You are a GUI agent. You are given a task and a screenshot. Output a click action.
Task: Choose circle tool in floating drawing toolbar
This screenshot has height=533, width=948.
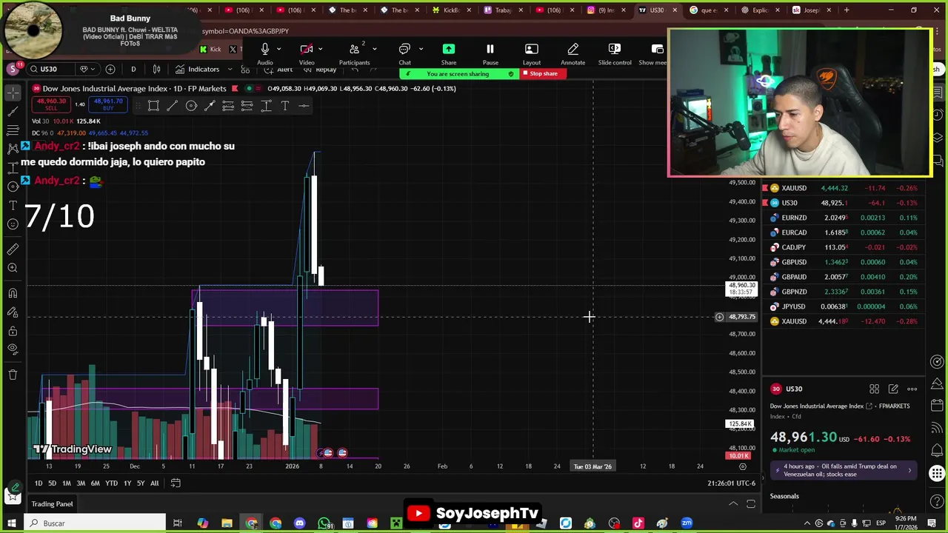191,106
